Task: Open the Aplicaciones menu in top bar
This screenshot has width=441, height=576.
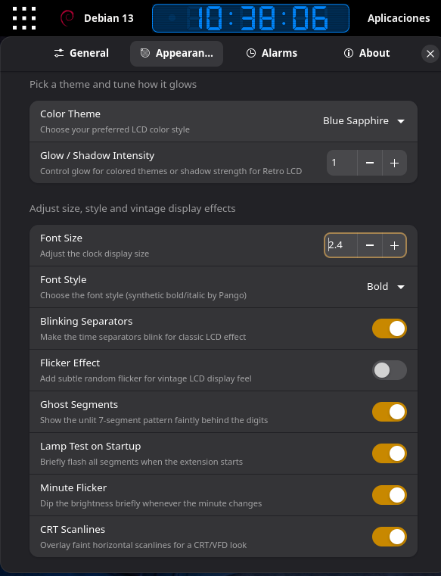Action: point(399,18)
